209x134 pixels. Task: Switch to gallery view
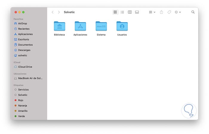[x=137, y=12]
